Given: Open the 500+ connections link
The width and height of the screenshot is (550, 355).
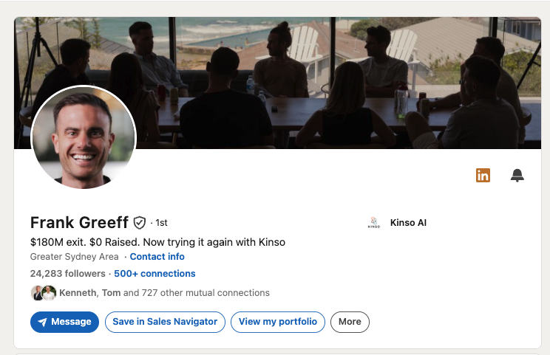Looking at the screenshot, I should [x=155, y=274].
